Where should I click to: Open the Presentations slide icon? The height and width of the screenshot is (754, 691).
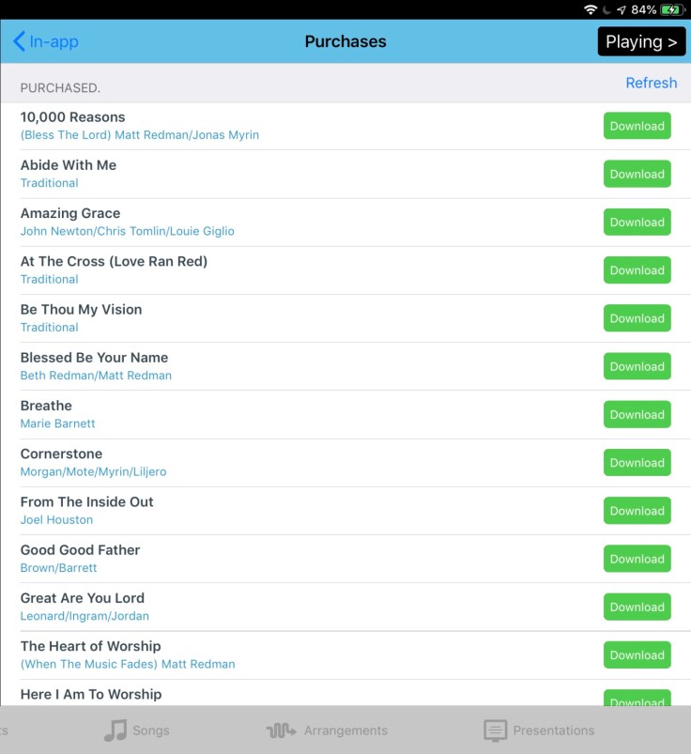tap(496, 731)
